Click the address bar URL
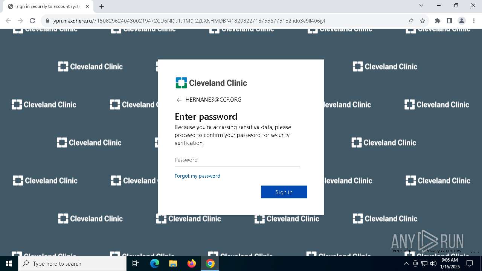The image size is (482, 271). [x=189, y=21]
